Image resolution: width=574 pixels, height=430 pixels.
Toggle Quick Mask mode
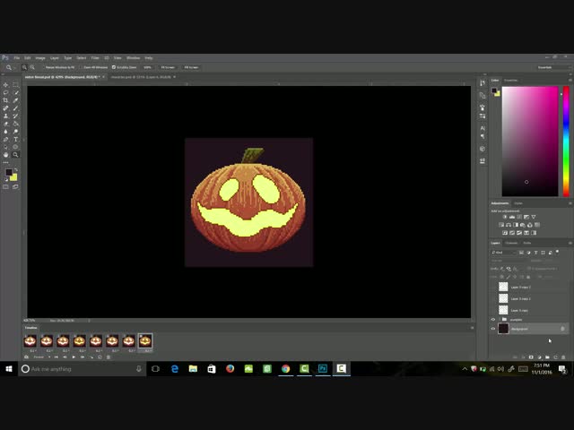click(x=6, y=187)
